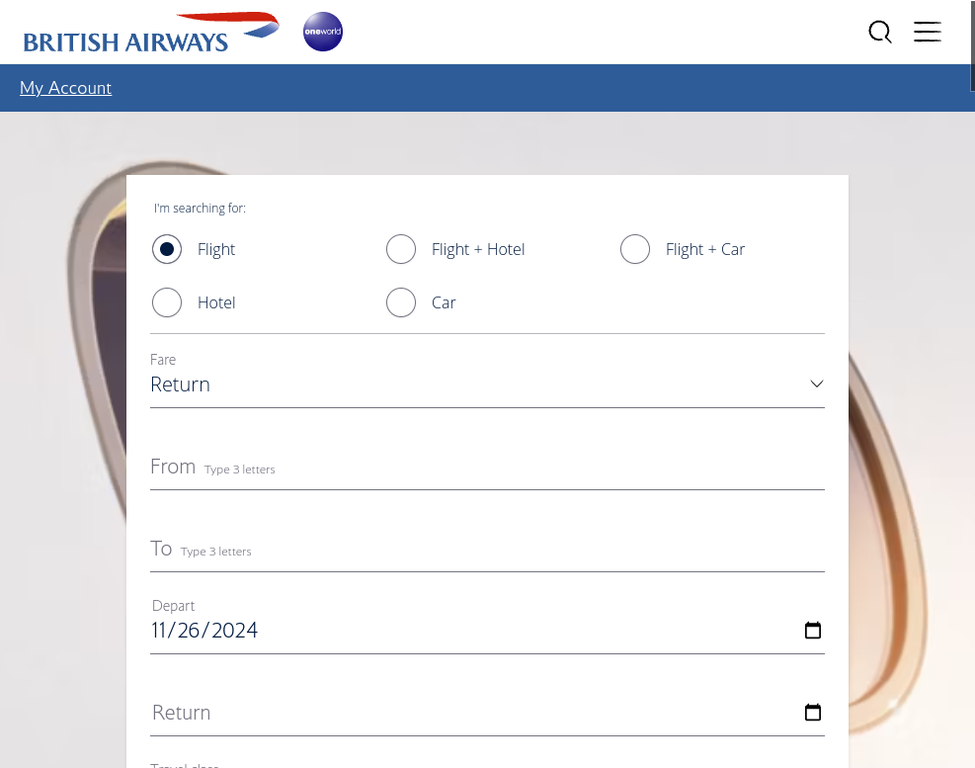Click the To destination field

pyautogui.click(x=488, y=549)
